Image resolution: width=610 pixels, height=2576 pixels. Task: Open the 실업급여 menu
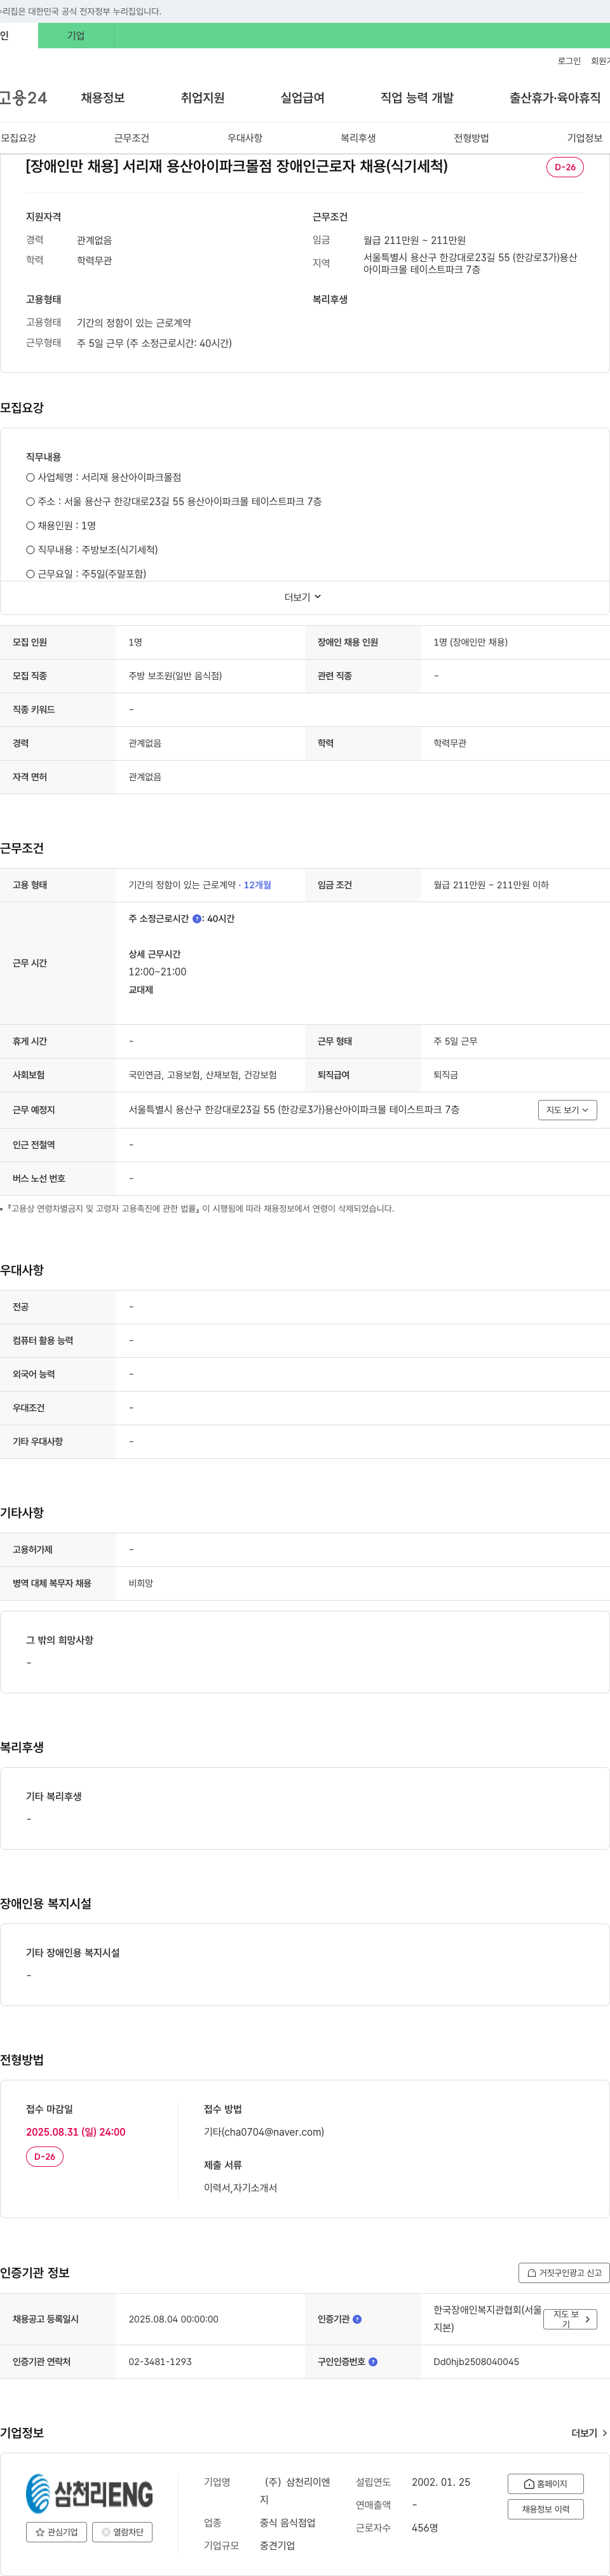point(302,98)
